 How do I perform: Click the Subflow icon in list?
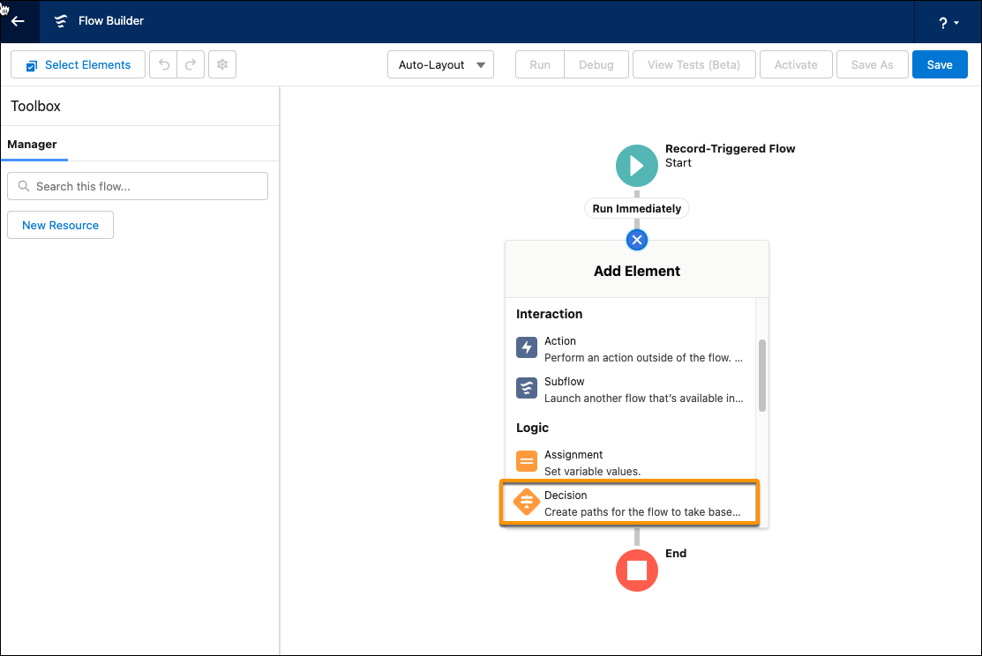coord(527,388)
